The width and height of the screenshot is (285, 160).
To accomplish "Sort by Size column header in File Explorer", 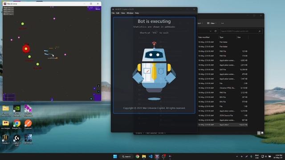I will 239,37.
